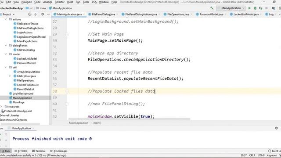Image resolution: width=281 pixels, height=158 pixels.
Task: Open the Messages tool window
Action: 59,151
